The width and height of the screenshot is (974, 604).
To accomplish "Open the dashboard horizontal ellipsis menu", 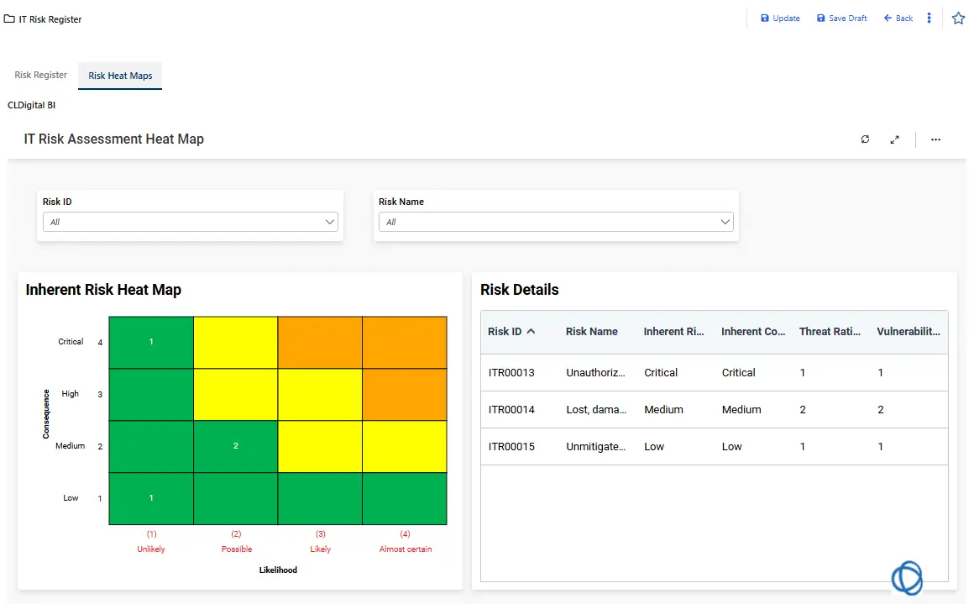I will pos(935,139).
